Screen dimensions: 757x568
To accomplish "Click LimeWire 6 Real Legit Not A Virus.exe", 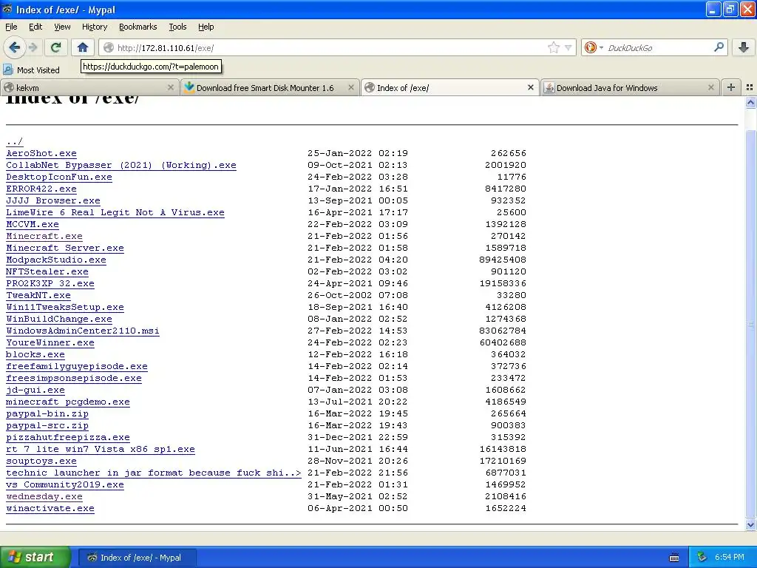I will coord(115,212).
